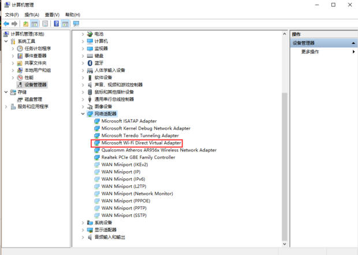The image size is (358, 255).
Task: Open the 文件(F) menu
Action: click(x=12, y=15)
